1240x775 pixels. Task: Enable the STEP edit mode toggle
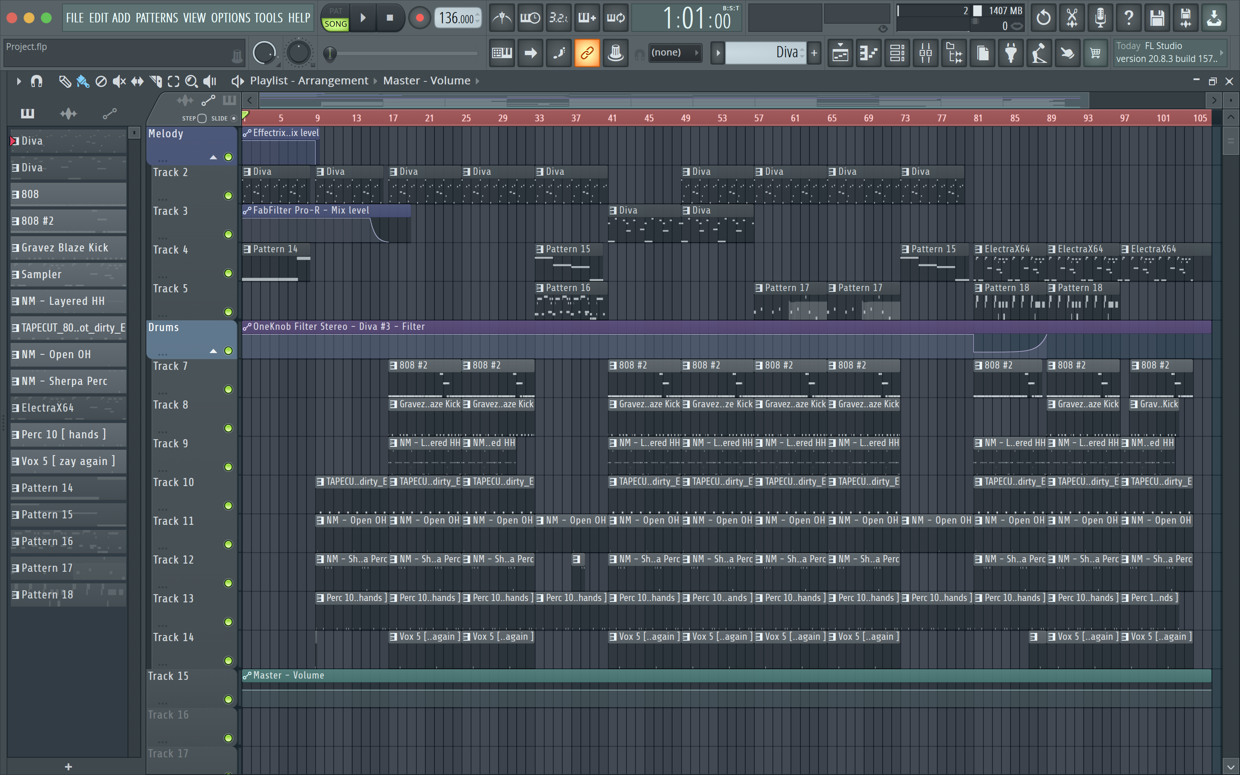tap(202, 118)
